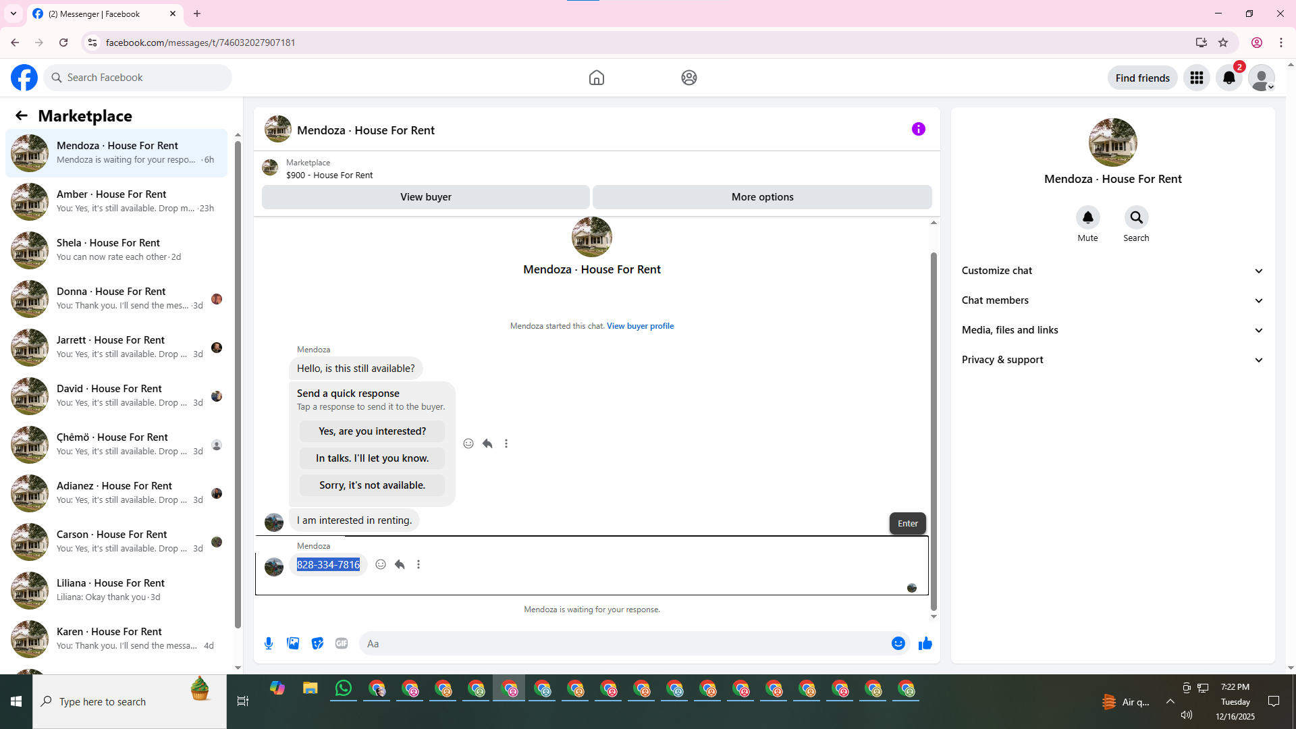The image size is (1296, 729).
Task: Click the 'I am interested in renting.' message
Action: click(x=354, y=520)
